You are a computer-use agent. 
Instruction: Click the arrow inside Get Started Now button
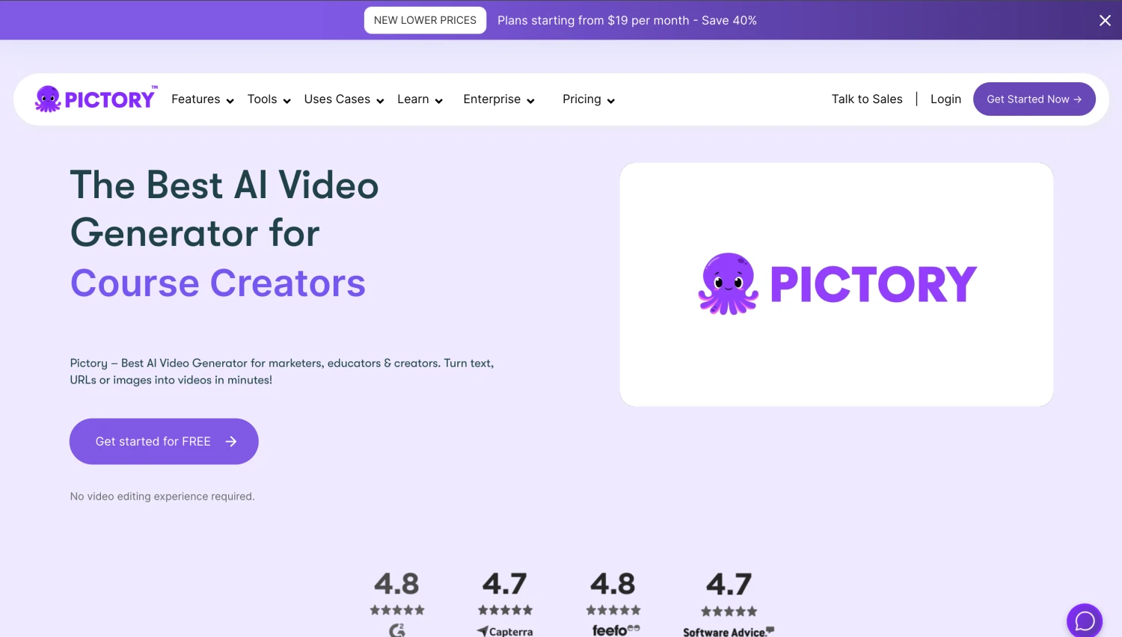click(1077, 99)
